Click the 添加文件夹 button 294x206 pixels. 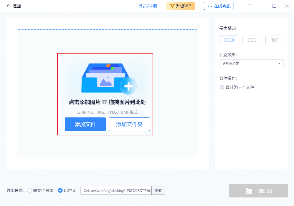pyautogui.click(x=129, y=124)
